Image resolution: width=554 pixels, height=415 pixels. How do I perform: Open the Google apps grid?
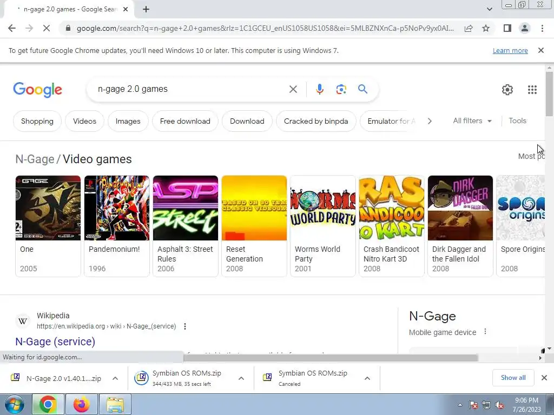(x=532, y=90)
